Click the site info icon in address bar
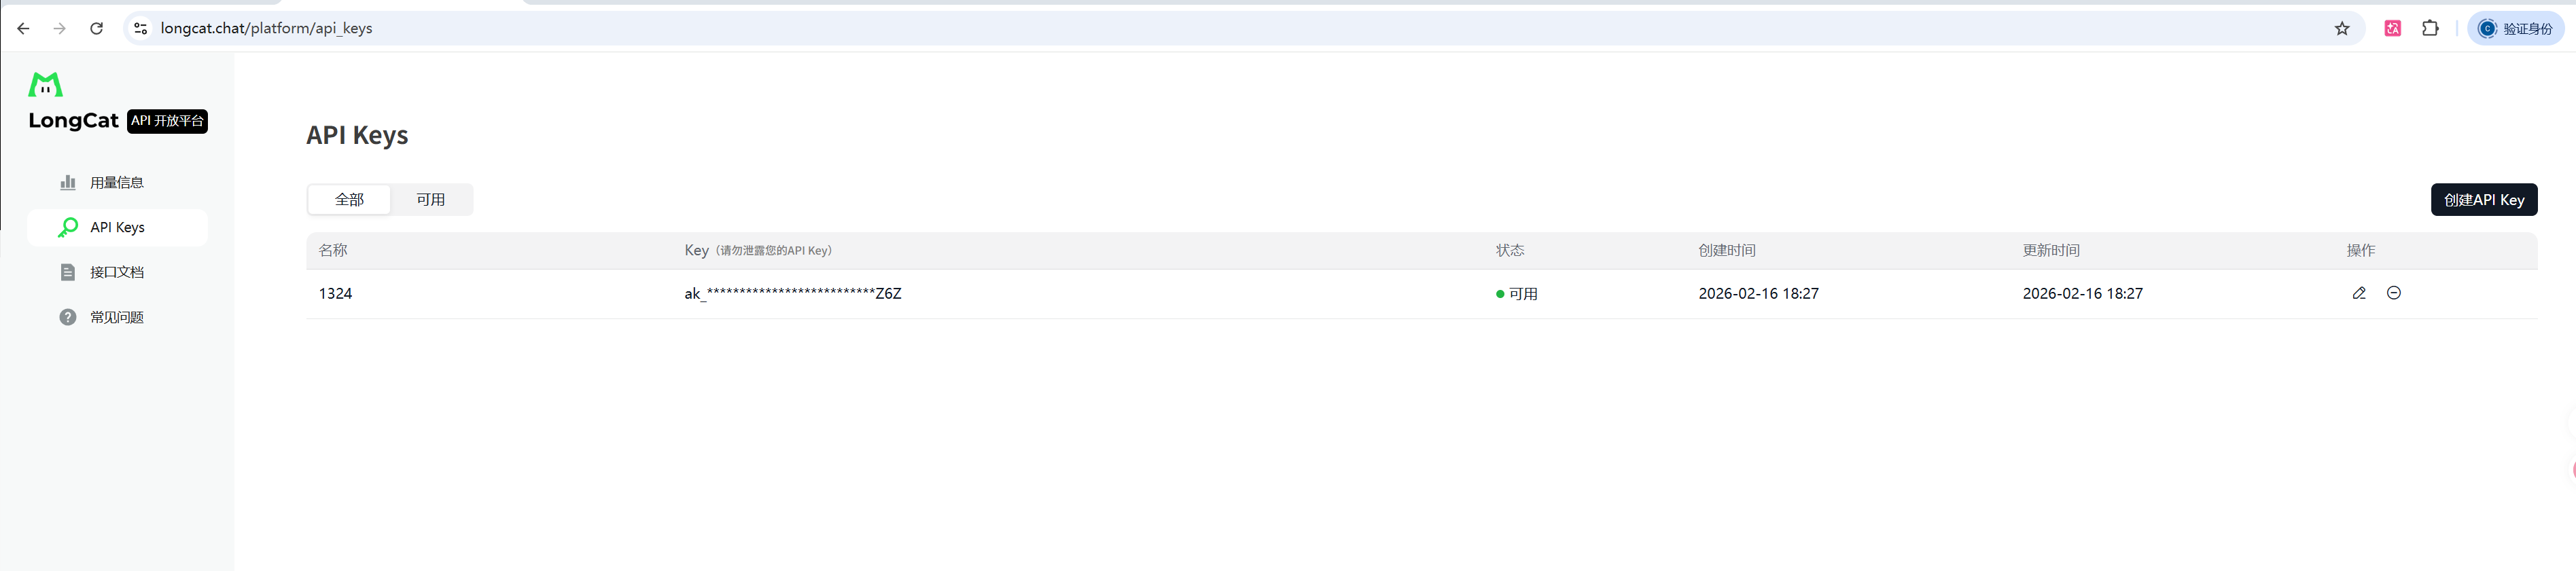This screenshot has height=571, width=2576. pos(141,29)
